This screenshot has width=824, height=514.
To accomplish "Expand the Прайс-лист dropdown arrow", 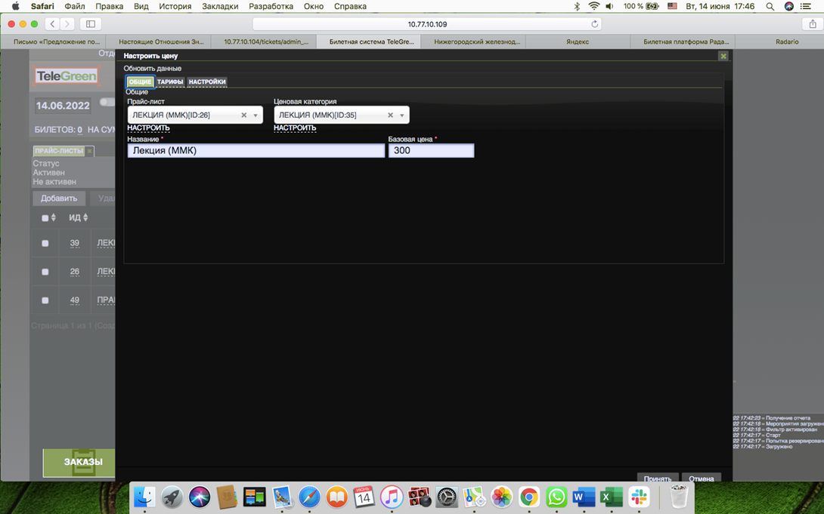I will (x=256, y=115).
